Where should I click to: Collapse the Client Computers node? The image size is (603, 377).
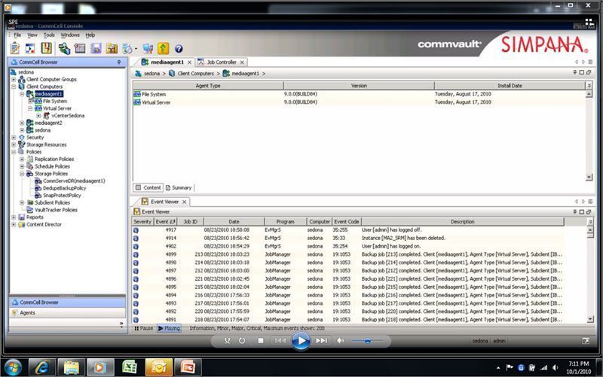[x=14, y=87]
